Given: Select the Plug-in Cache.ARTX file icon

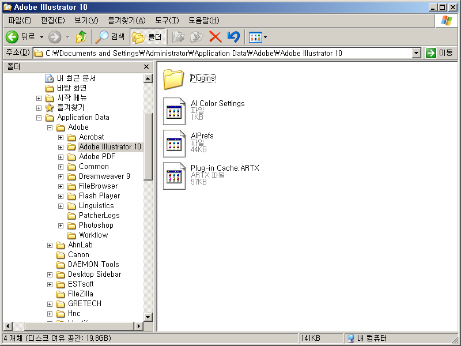Looking at the screenshot, I should (x=175, y=176).
